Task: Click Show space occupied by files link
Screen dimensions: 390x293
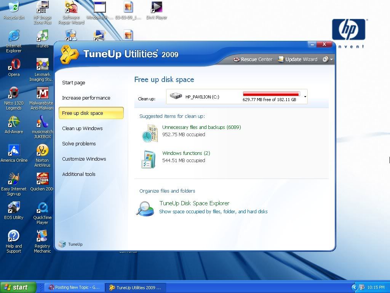Action: [x=213, y=211]
